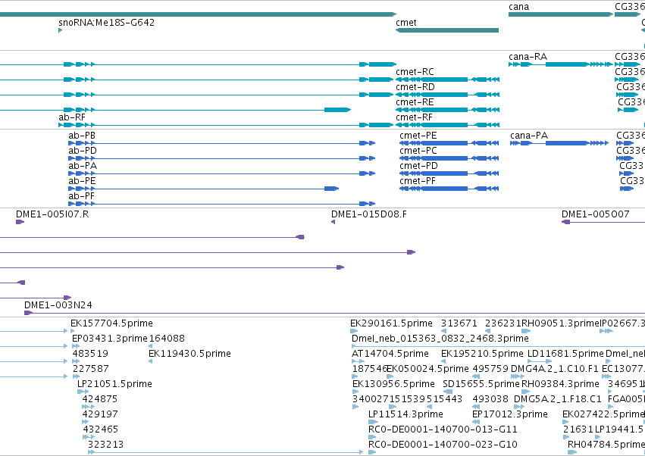The height and width of the screenshot is (456, 645).
Task: Open EST EK195210.5prime
Action: click(482, 354)
